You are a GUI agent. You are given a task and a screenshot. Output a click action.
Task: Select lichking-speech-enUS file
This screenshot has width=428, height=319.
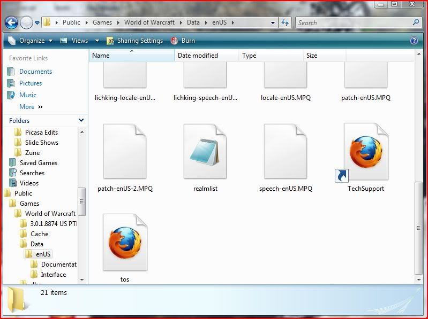point(205,82)
